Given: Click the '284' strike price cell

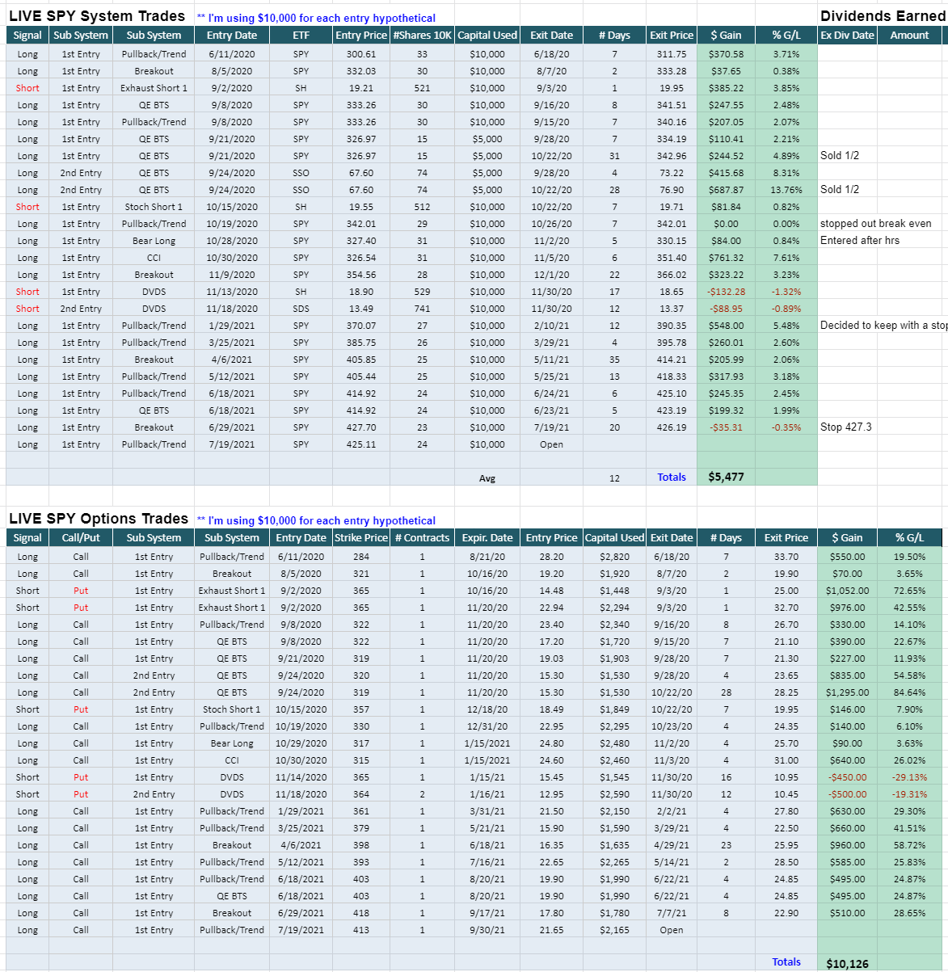Looking at the screenshot, I should (361, 557).
